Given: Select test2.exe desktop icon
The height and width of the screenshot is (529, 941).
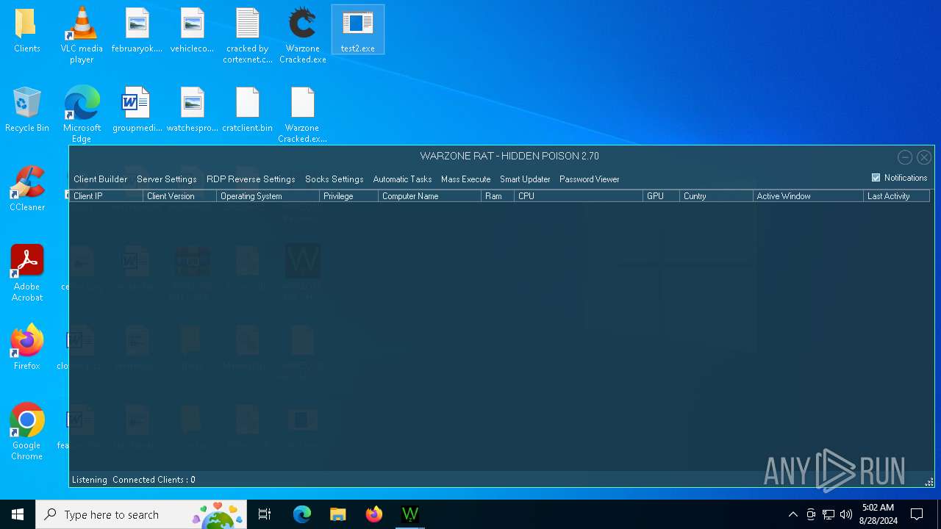Looking at the screenshot, I should click(357, 30).
